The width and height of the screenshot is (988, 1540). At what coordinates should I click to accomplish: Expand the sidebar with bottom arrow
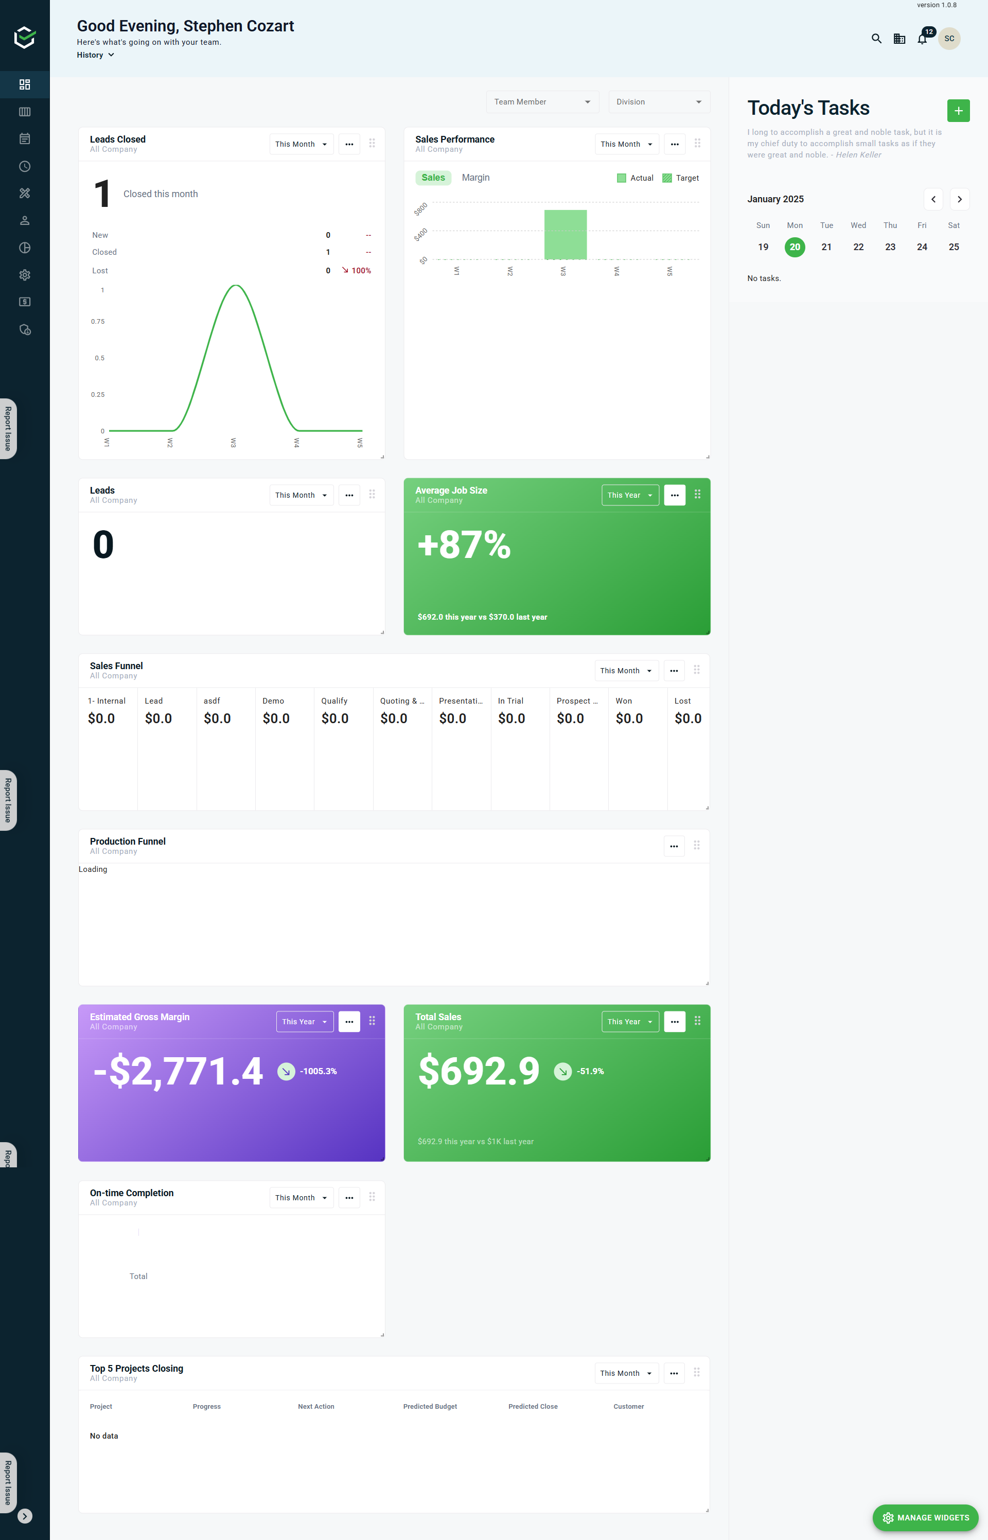(x=24, y=1516)
